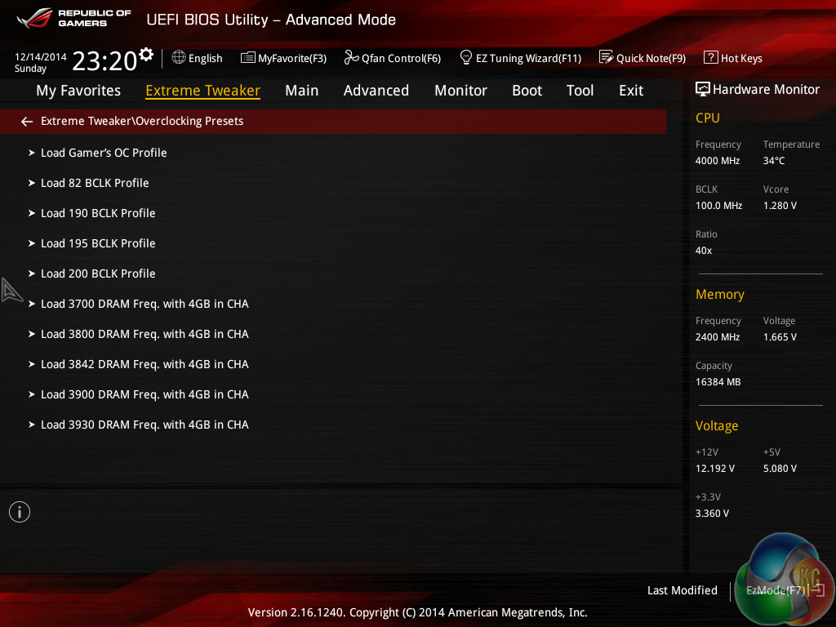Select Load 195 BCLK Profile
This screenshot has height=627, width=836.
tap(98, 243)
